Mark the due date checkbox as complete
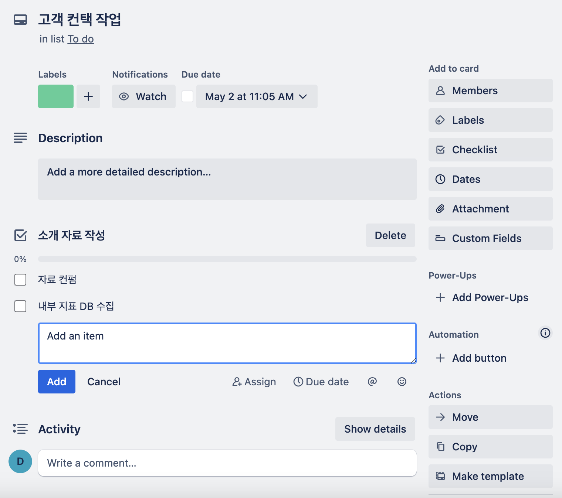The image size is (562, 498). (187, 96)
